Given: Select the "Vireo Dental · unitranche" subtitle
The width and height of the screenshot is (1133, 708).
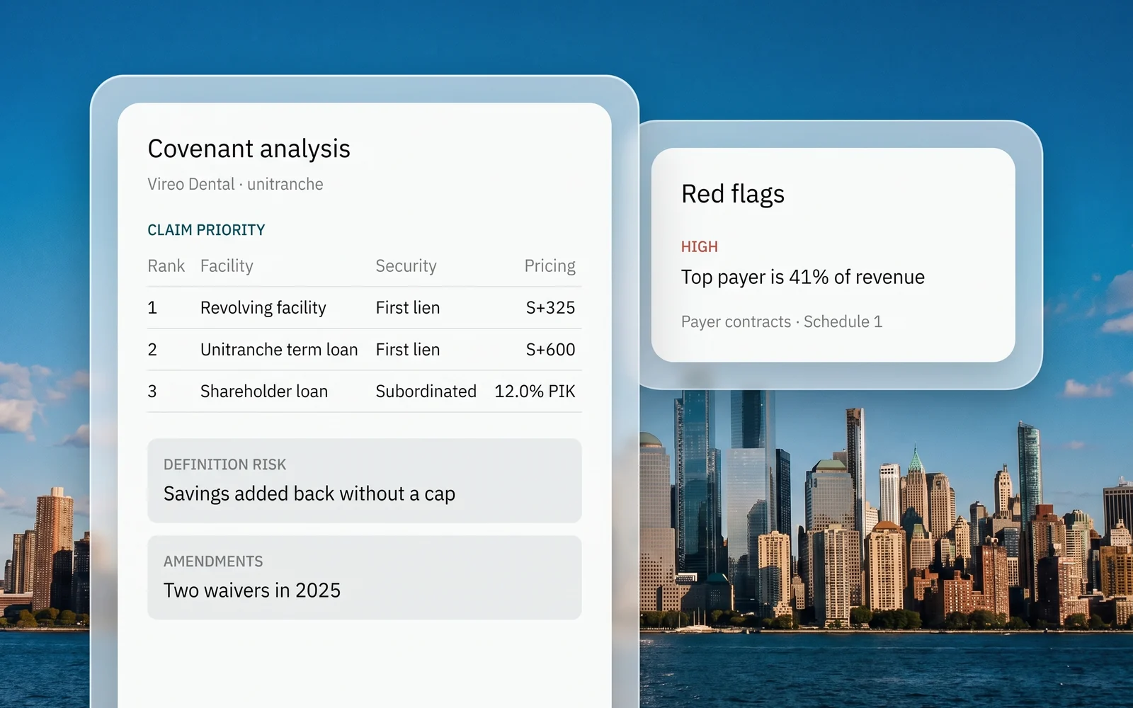Looking at the screenshot, I should (x=235, y=184).
